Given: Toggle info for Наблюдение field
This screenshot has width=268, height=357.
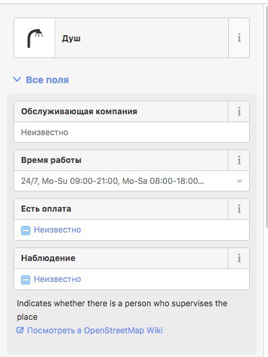Looking at the screenshot, I should [x=239, y=258].
